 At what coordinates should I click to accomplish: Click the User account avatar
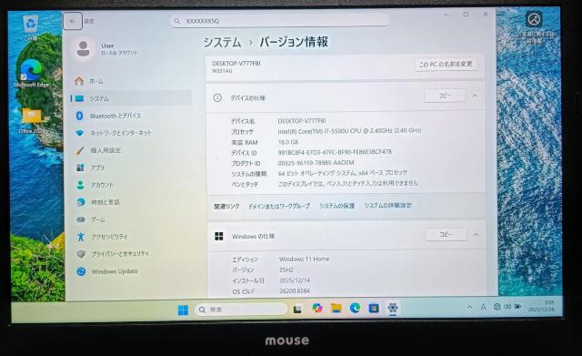point(83,48)
